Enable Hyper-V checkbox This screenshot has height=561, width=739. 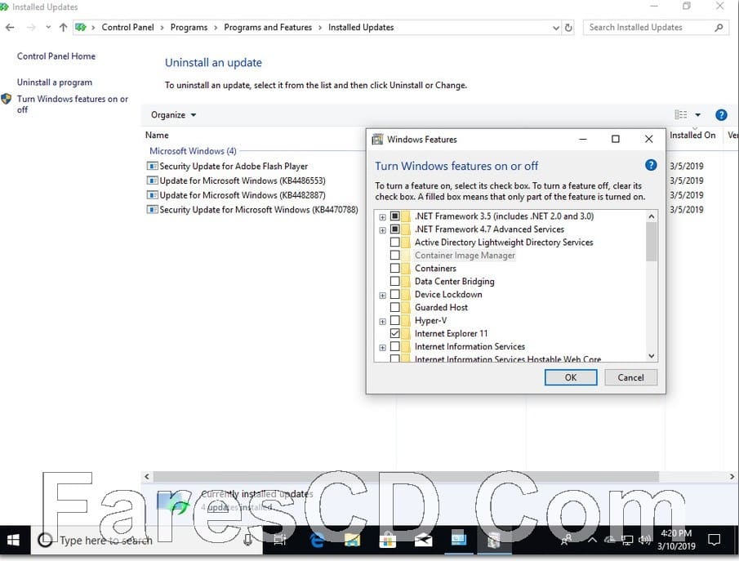point(395,321)
